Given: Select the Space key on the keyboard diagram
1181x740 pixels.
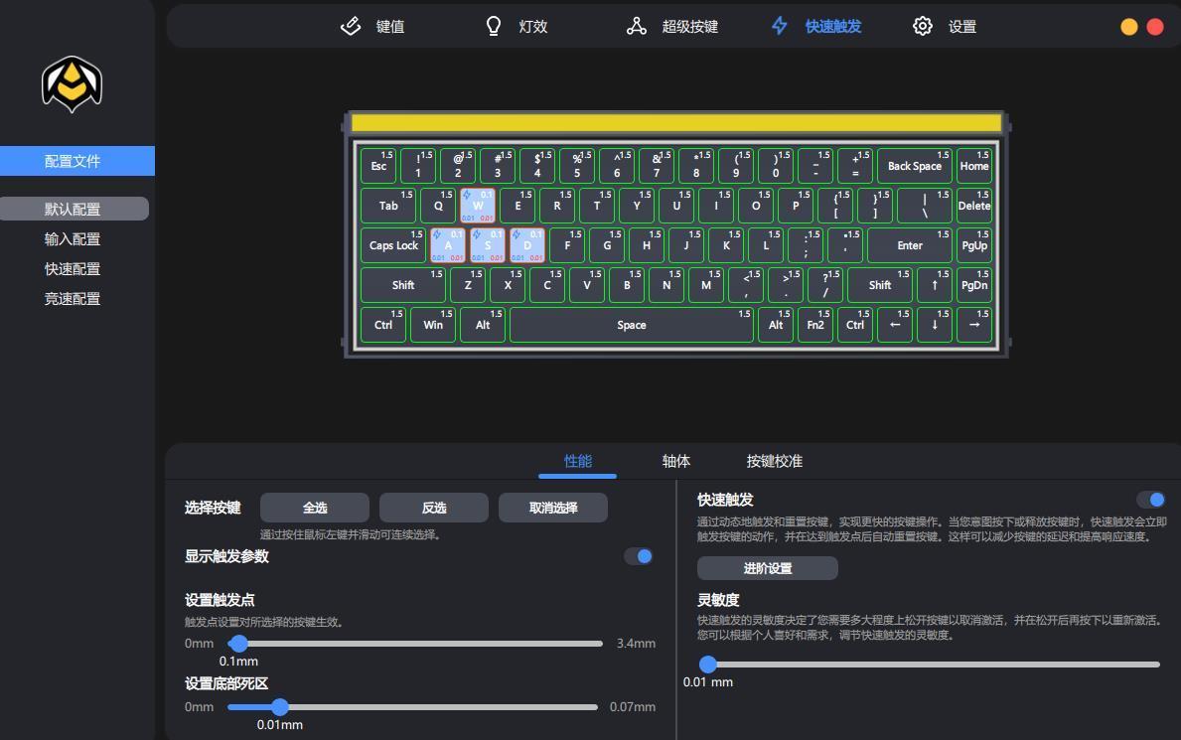Looking at the screenshot, I should click(x=631, y=324).
